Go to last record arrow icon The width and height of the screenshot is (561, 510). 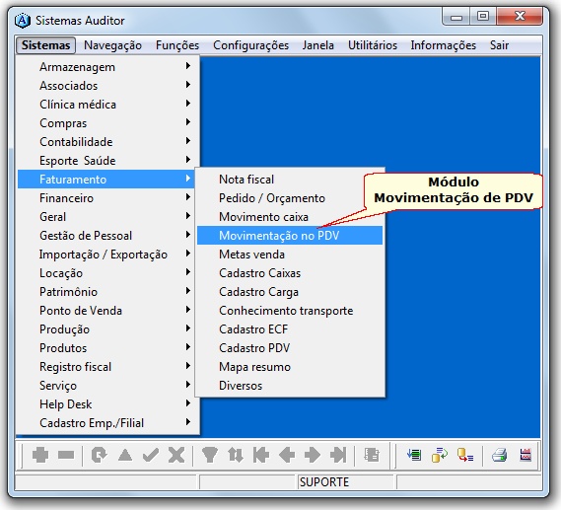coord(338,455)
